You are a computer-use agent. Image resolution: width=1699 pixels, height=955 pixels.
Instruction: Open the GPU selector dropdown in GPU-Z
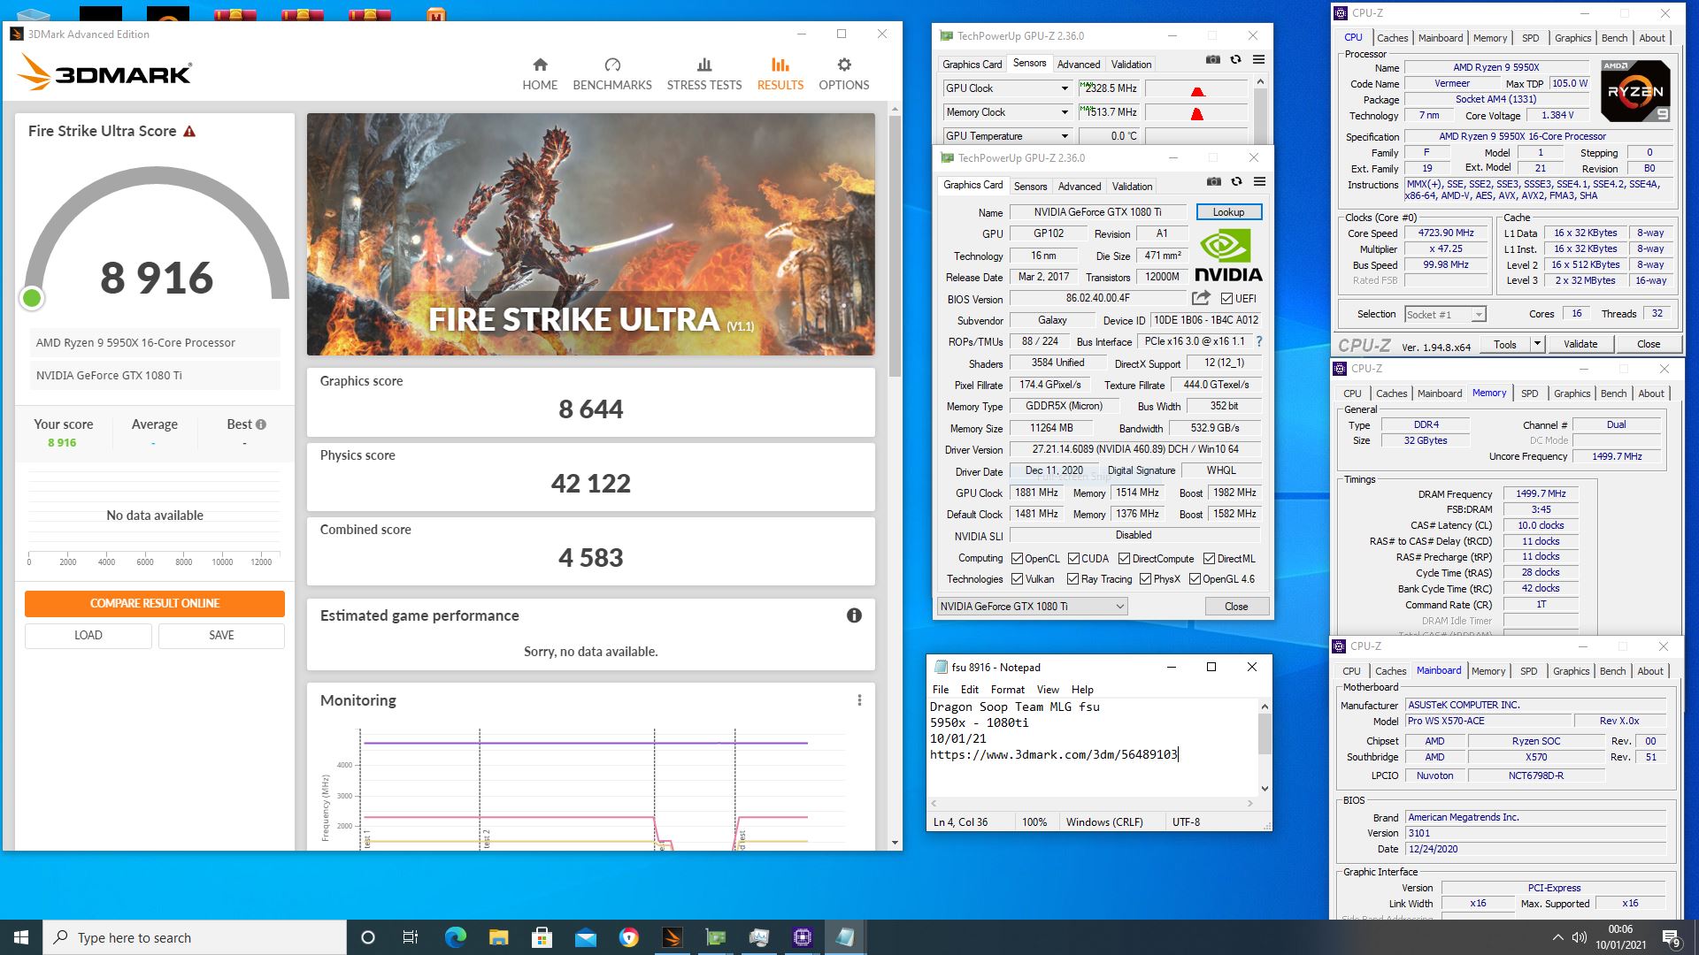click(x=1032, y=606)
